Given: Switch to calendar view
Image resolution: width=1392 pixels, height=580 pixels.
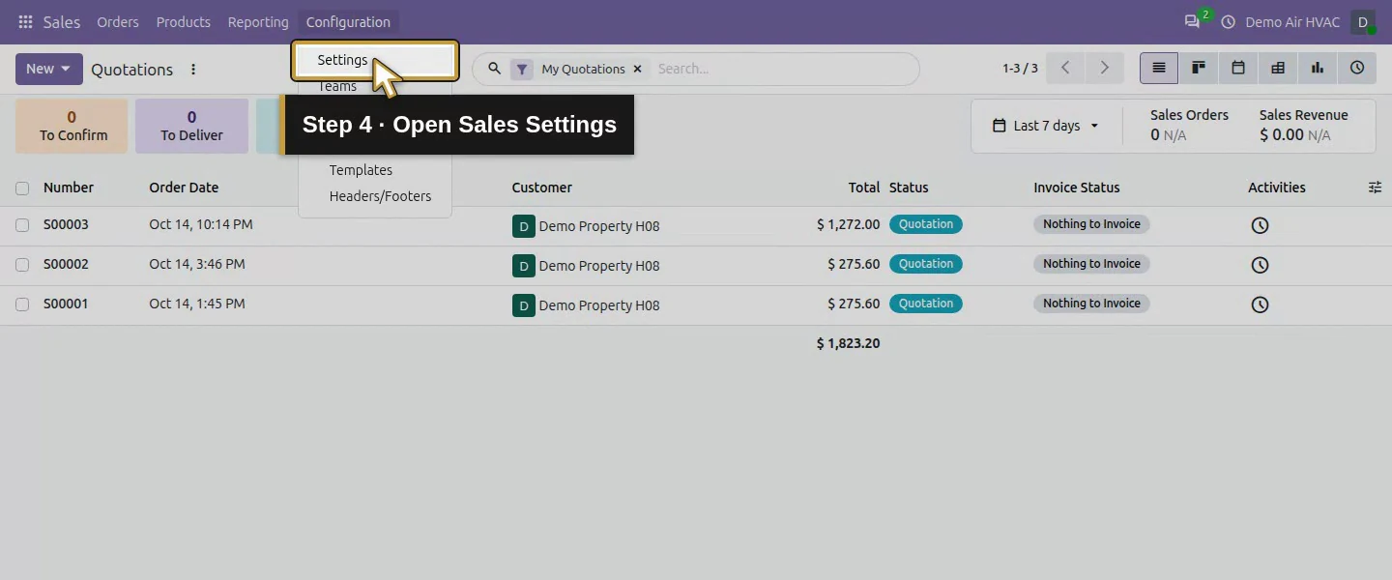Looking at the screenshot, I should coord(1238,69).
